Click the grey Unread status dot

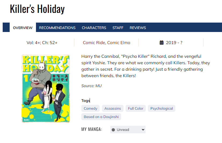click(x=113, y=130)
